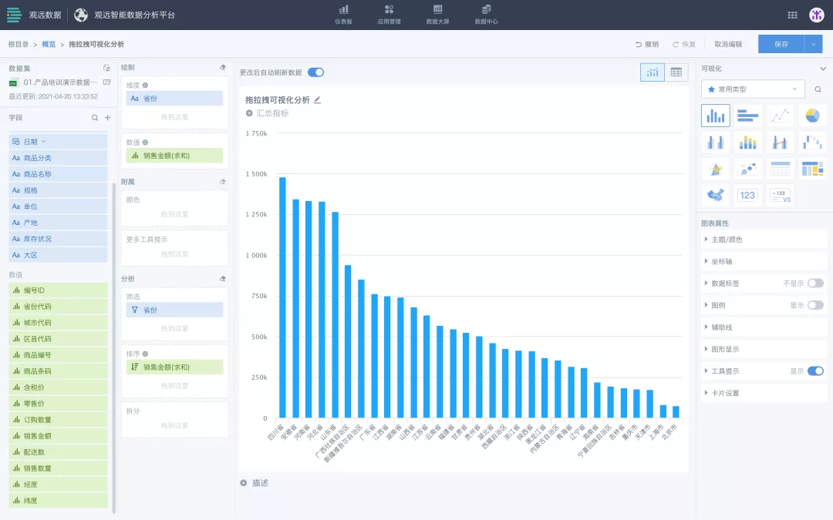Select the China map chart type
The width and height of the screenshot is (833, 520).
point(716,195)
